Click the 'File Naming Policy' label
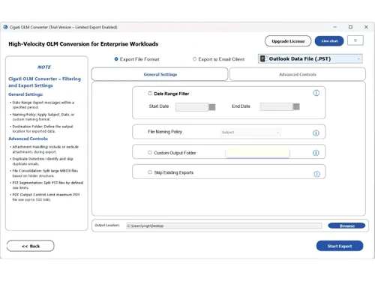The image size is (375, 281). tap(165, 132)
